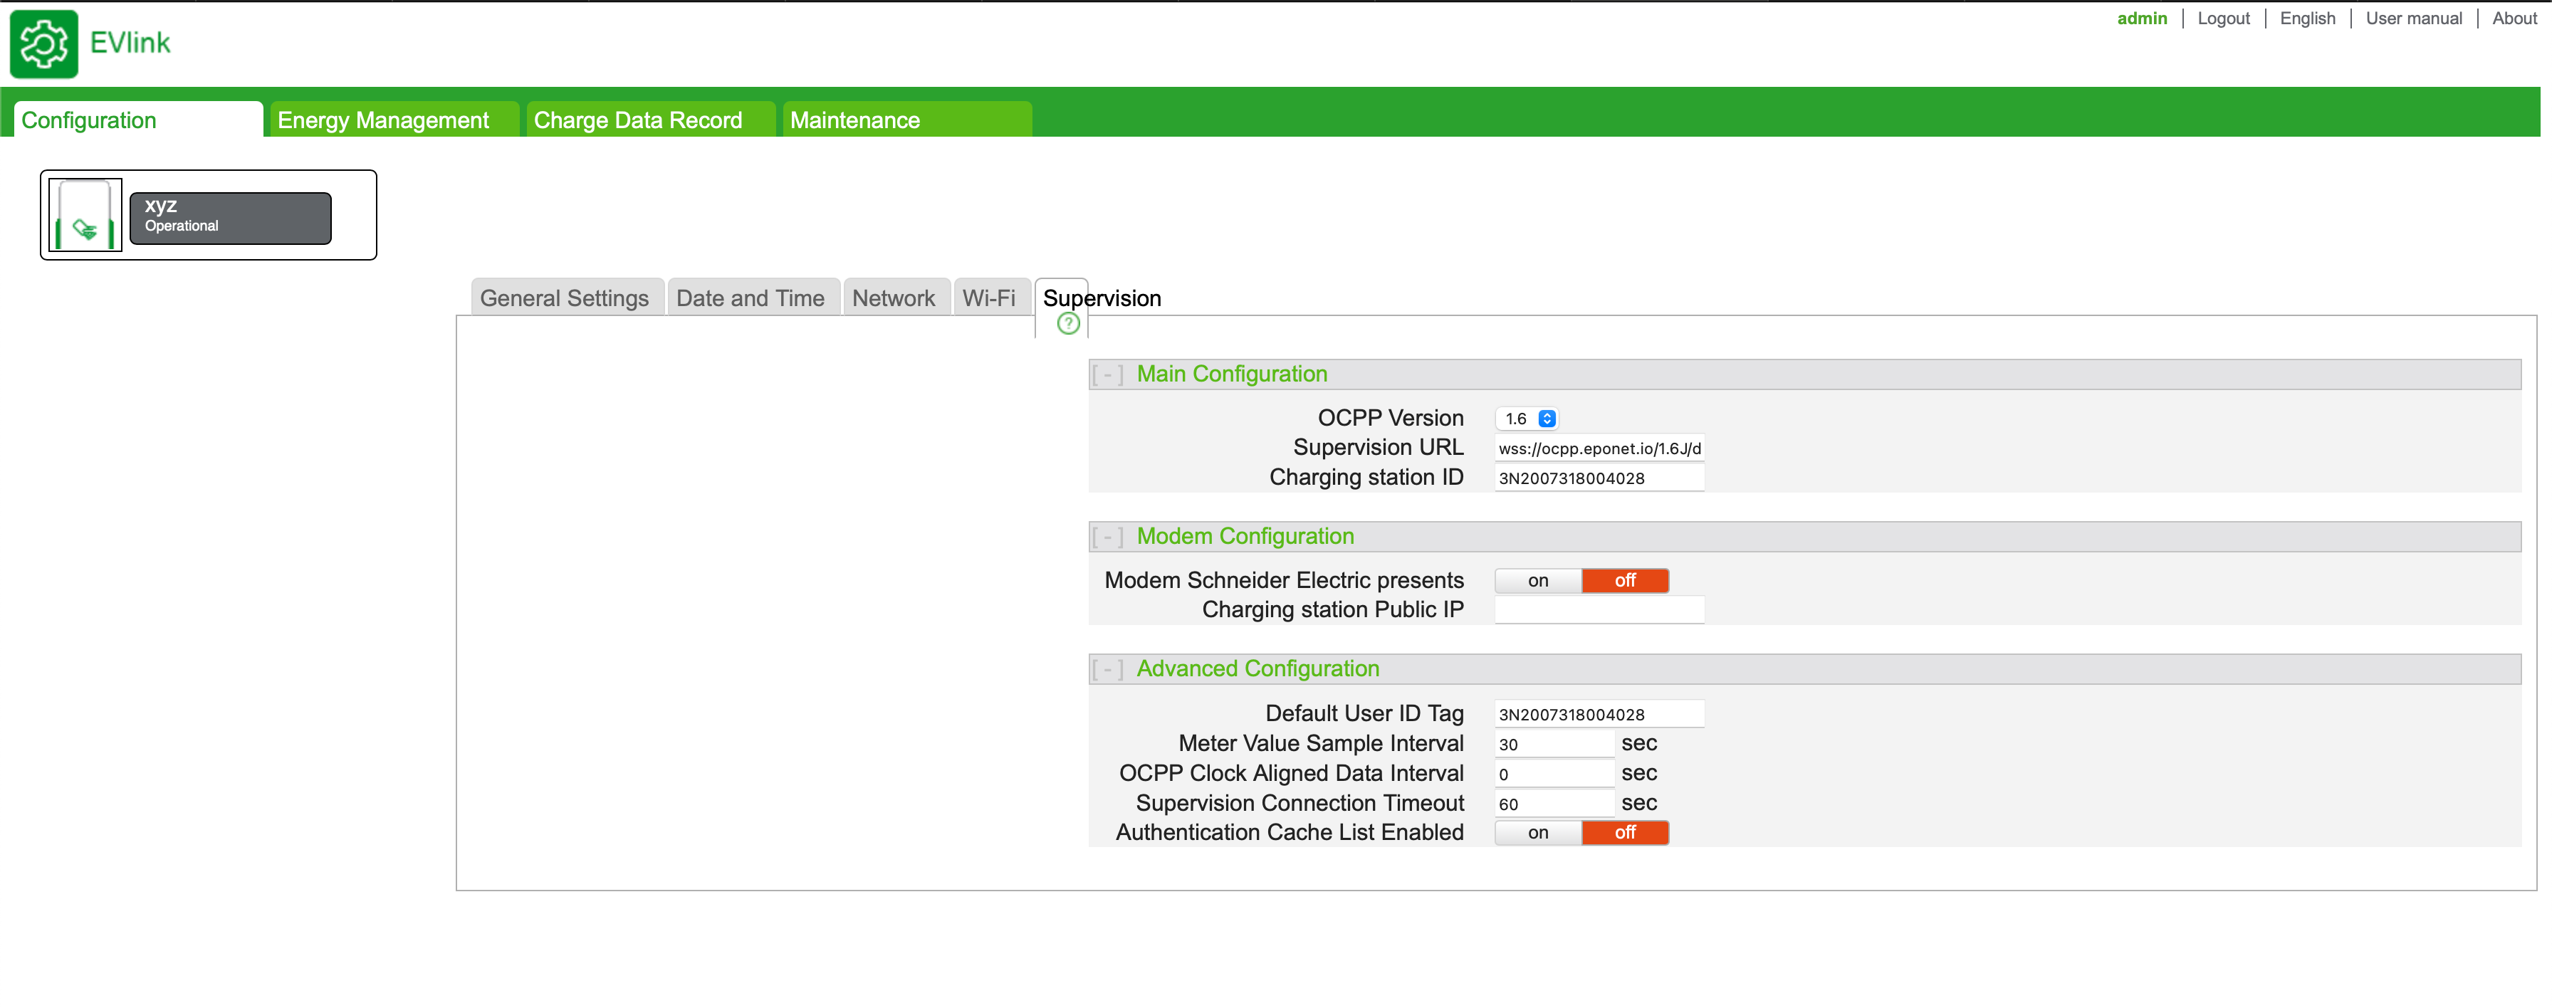The image size is (2552, 1008).
Task: Set Authentication Cache List Enabled to off
Action: click(x=1625, y=833)
